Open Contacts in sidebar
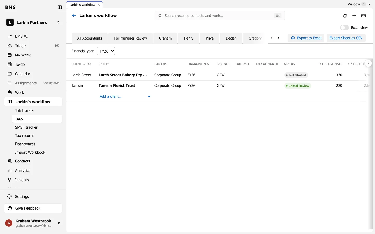Image resolution: width=375 pixels, height=234 pixels. [x=33, y=161]
